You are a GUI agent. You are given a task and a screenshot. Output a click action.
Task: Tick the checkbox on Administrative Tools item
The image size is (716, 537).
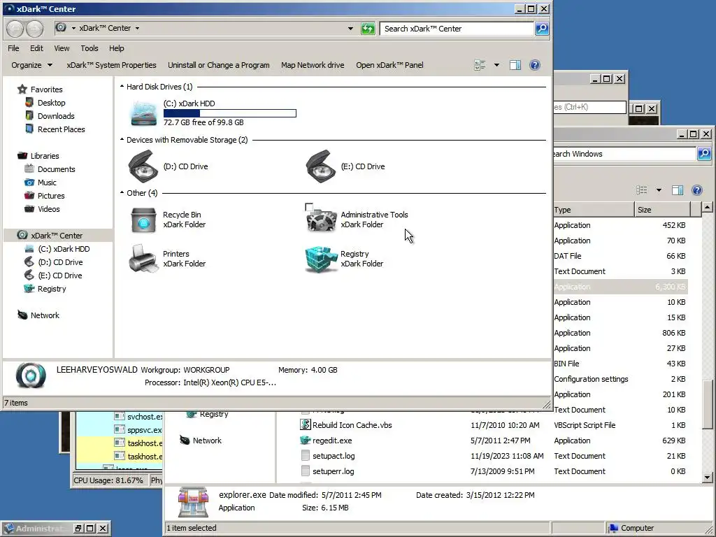tap(309, 207)
